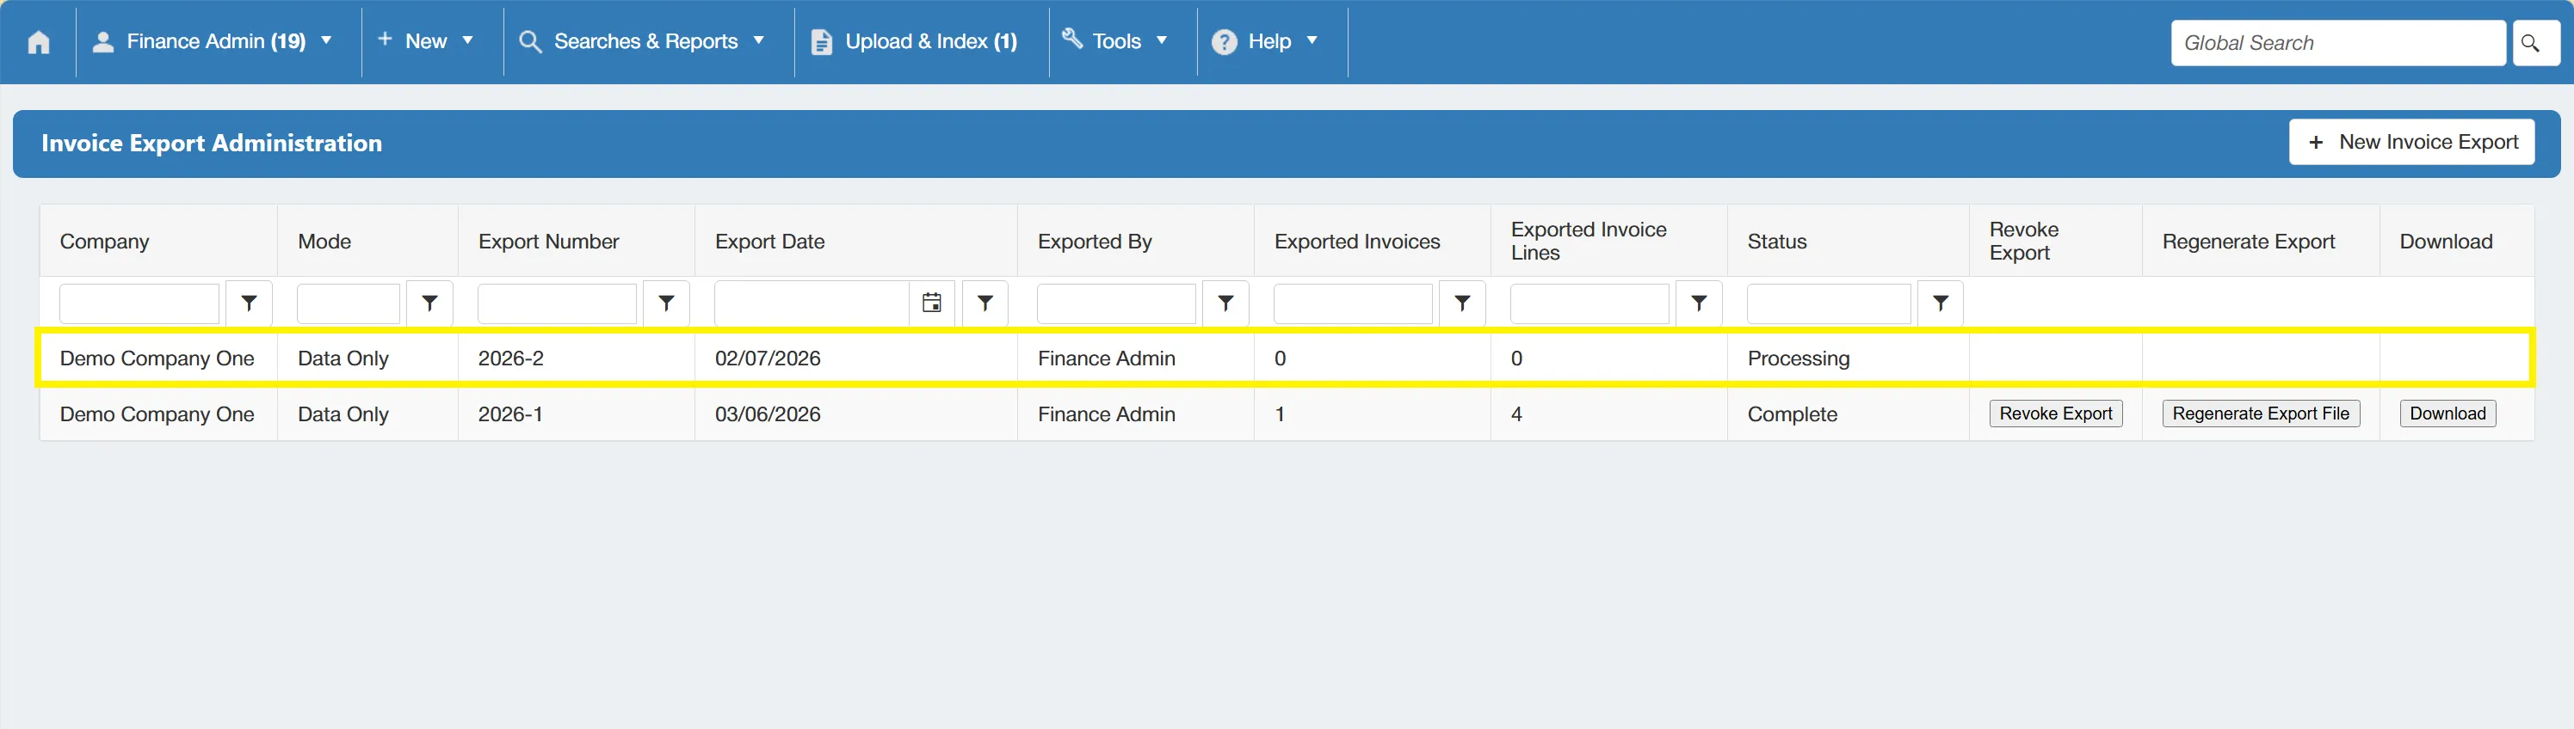Expand the Tools menu

pyautogui.click(x=1116, y=42)
